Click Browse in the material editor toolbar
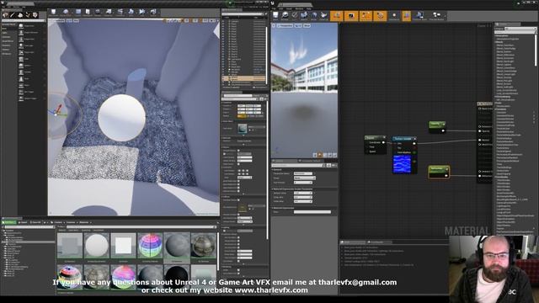The width and height of the screenshot is (539, 303). click(x=285, y=16)
